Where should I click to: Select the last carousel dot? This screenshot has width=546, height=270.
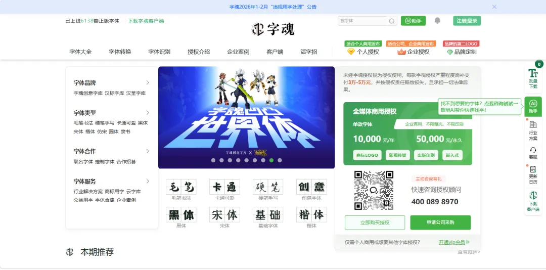pyautogui.click(x=280, y=160)
